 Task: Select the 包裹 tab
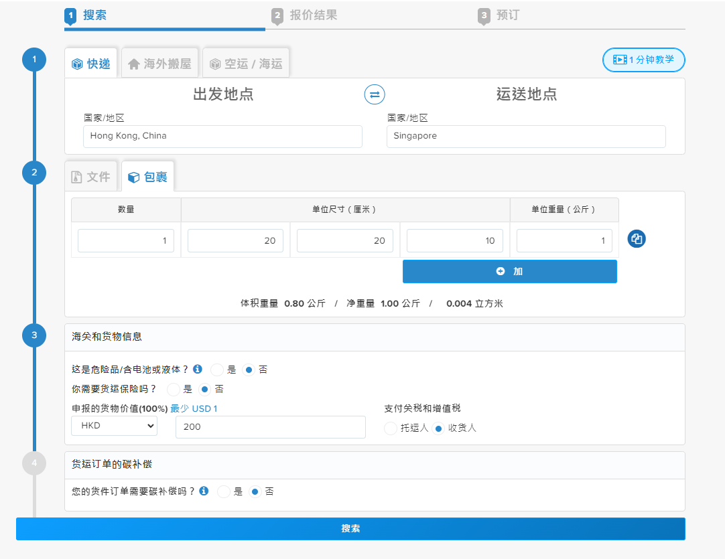148,177
